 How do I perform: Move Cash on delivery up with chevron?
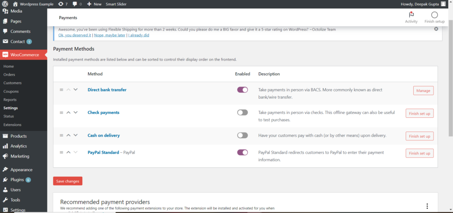click(x=69, y=135)
